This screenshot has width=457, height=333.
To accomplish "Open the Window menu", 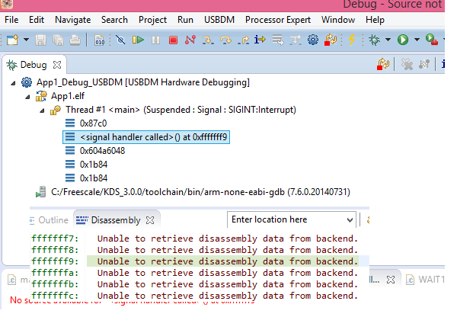I will [x=338, y=20].
